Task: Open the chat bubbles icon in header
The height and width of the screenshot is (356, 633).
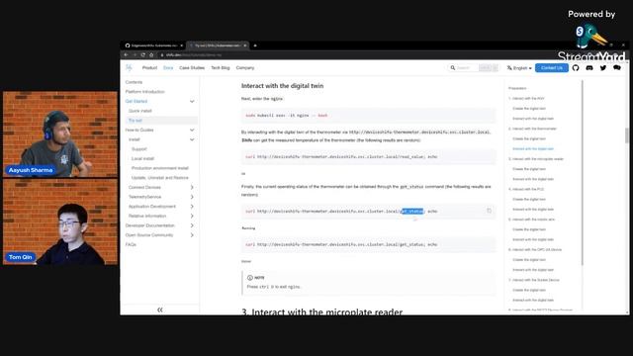Action: coord(617,68)
